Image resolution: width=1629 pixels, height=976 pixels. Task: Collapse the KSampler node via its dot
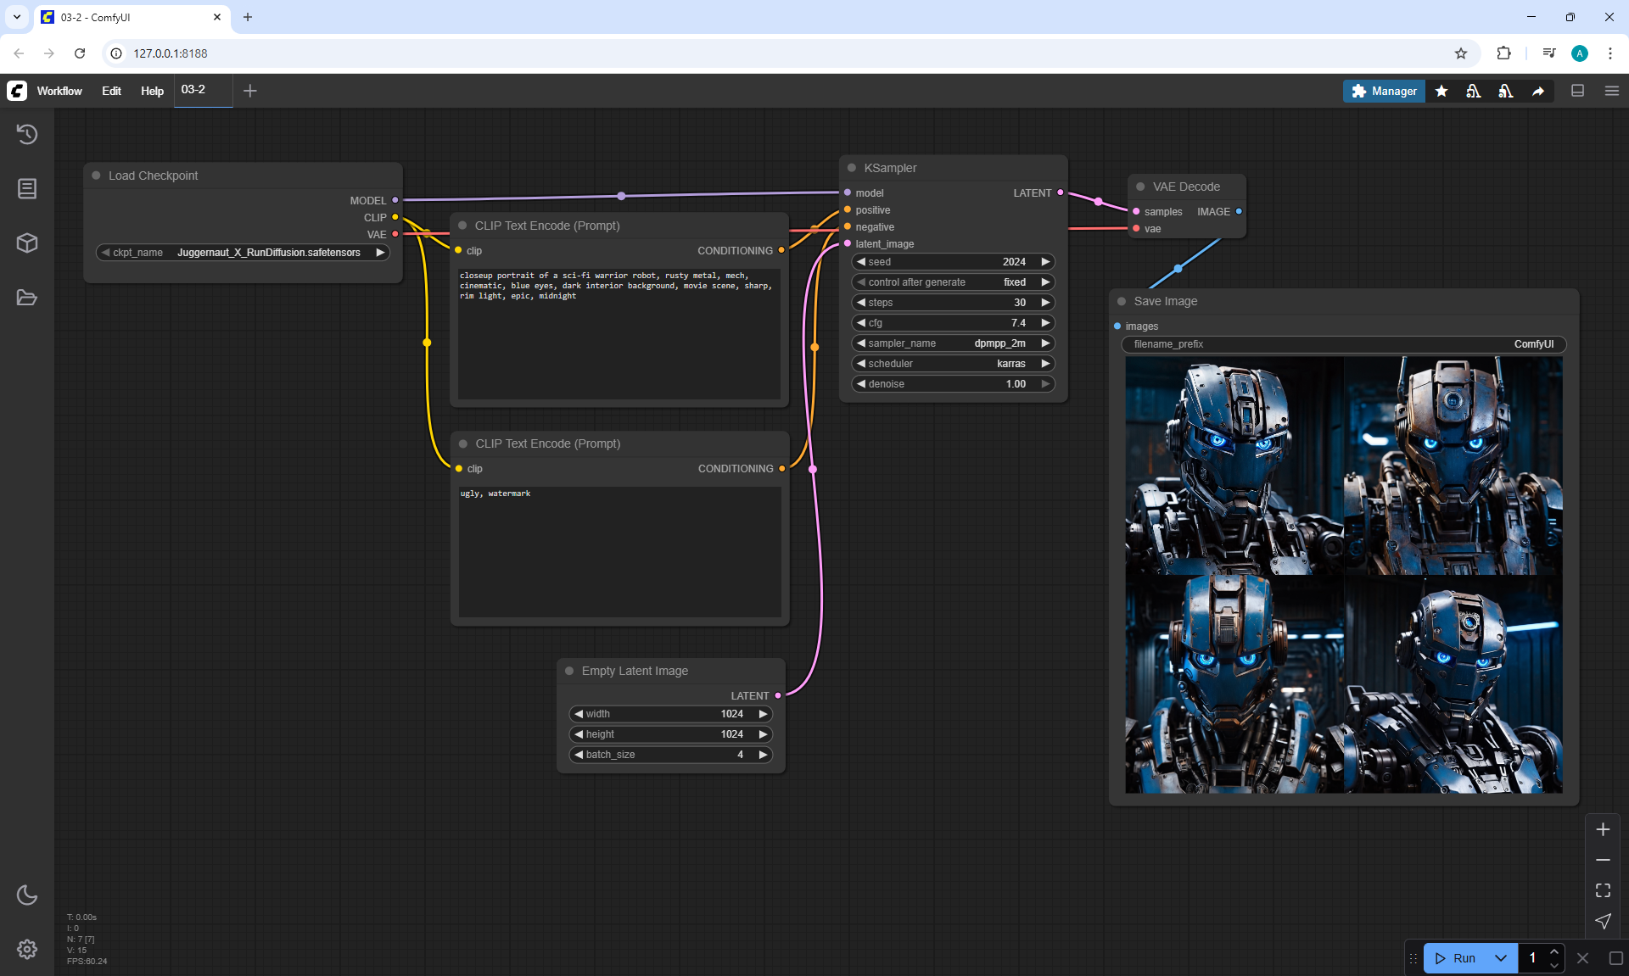click(x=852, y=168)
